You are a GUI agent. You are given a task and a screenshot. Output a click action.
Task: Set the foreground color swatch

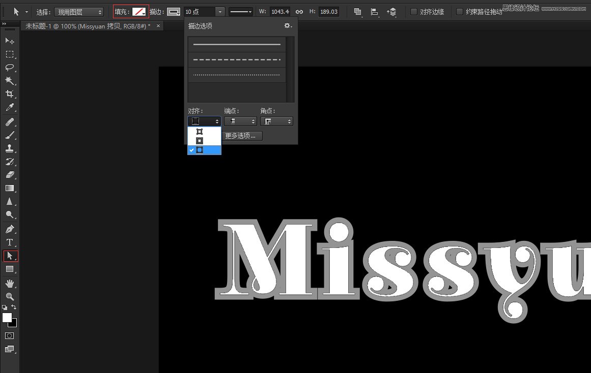tap(7, 318)
